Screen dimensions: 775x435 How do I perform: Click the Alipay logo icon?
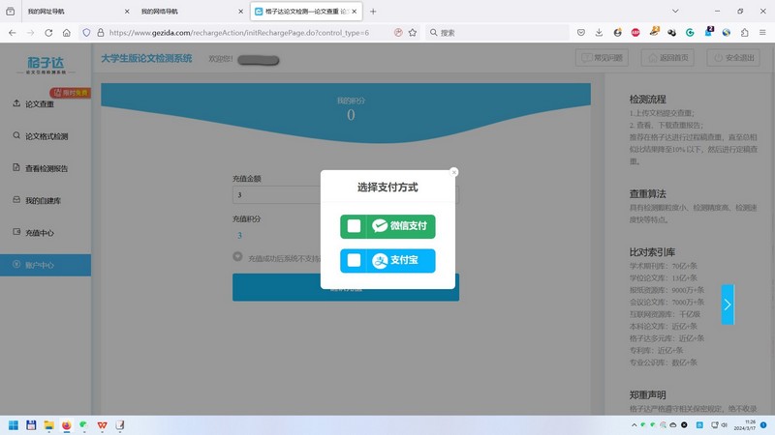tap(381, 260)
